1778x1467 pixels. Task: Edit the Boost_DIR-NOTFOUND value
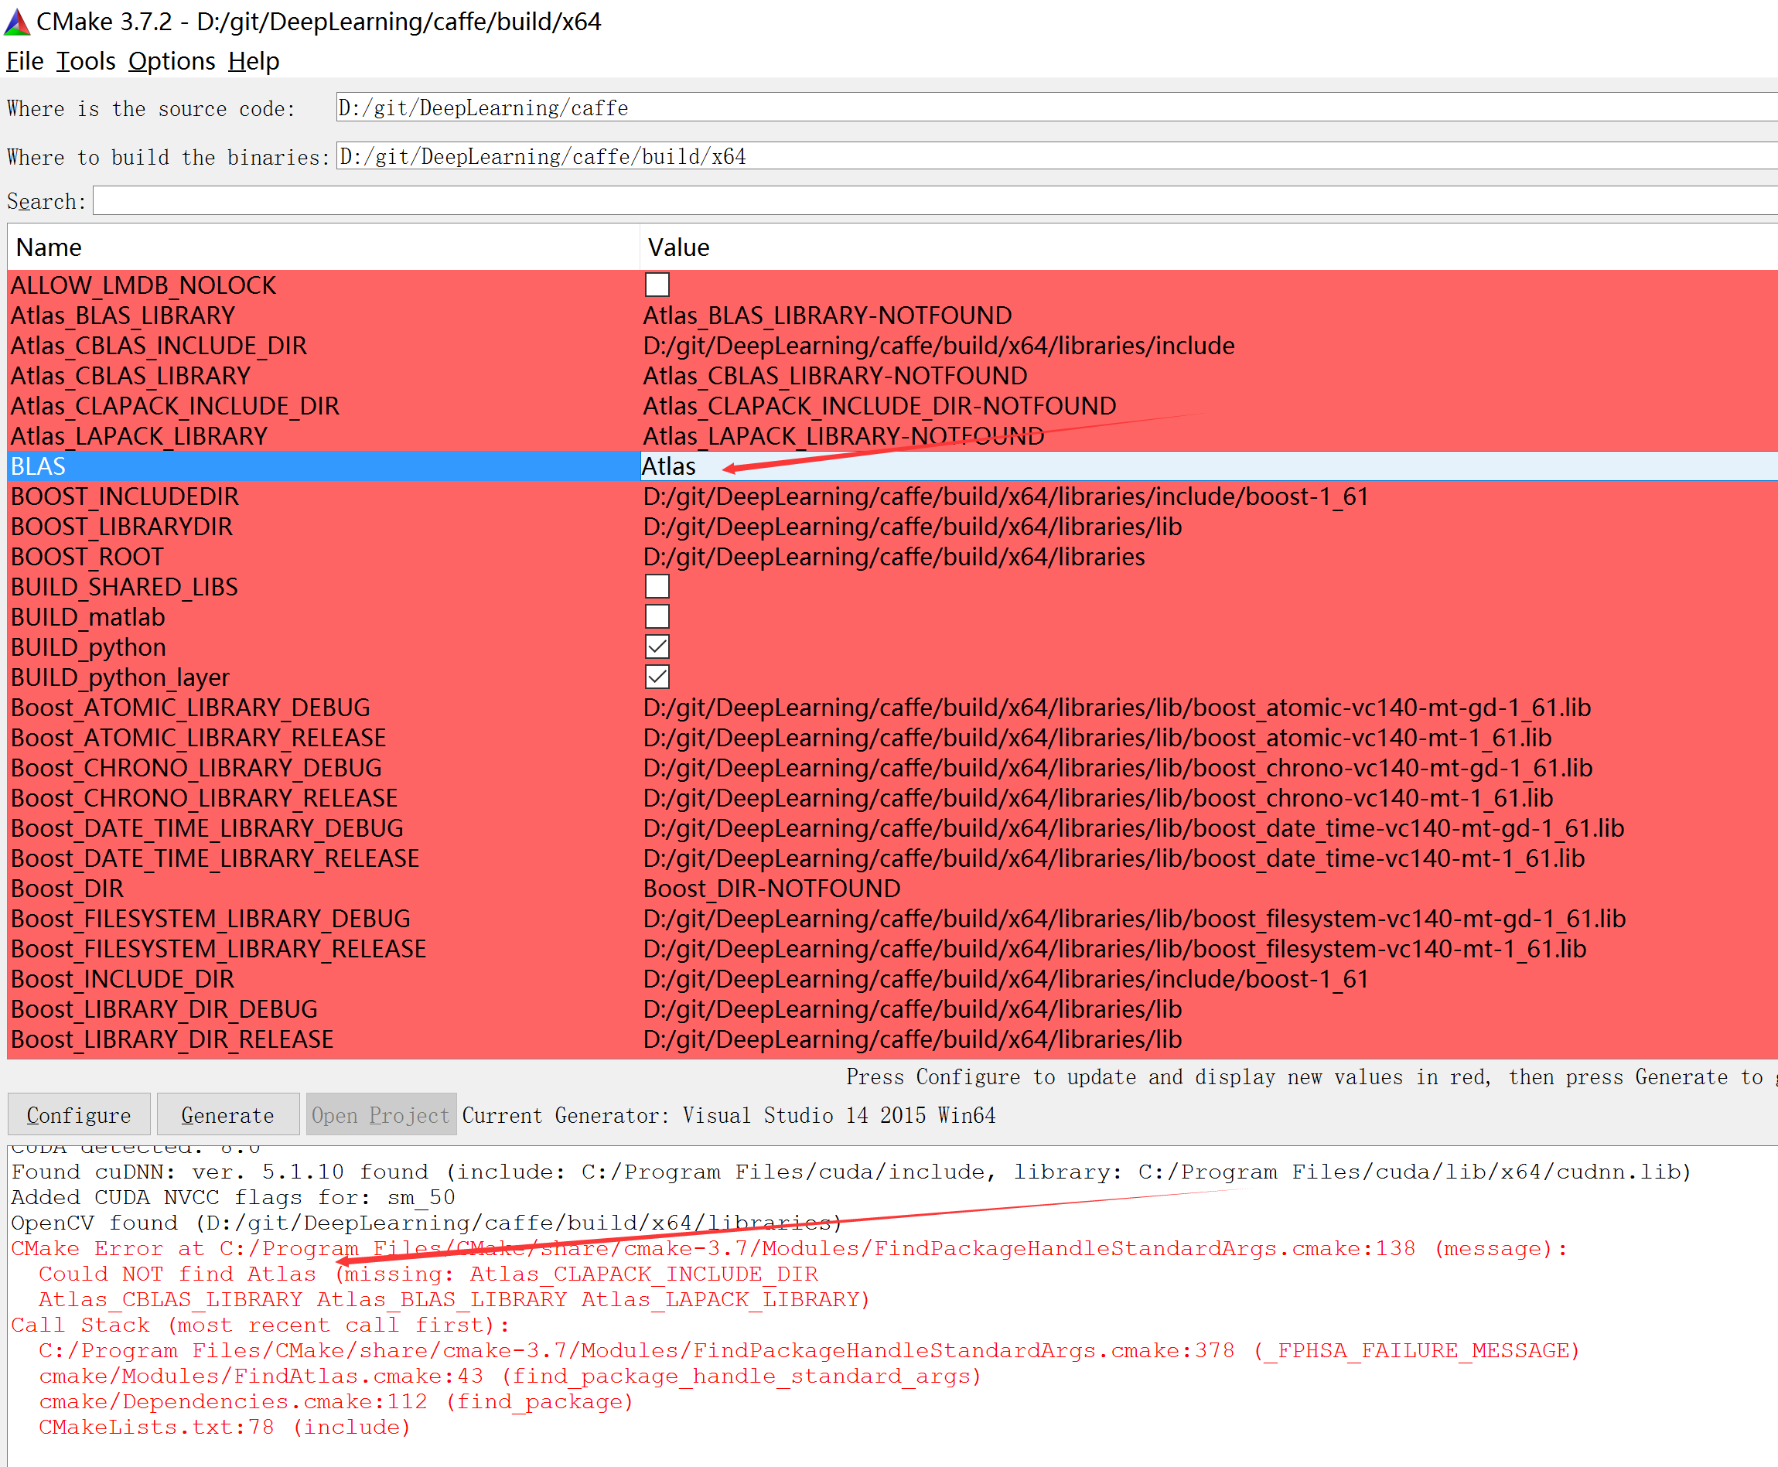(x=1209, y=888)
